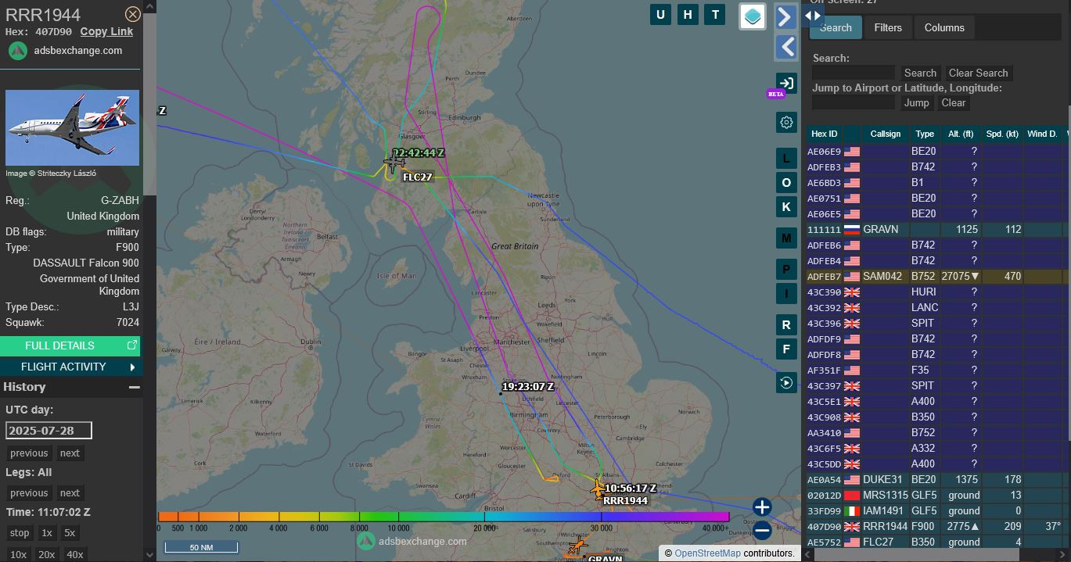
Task: Zoom in with the plus icon
Action: 762,507
